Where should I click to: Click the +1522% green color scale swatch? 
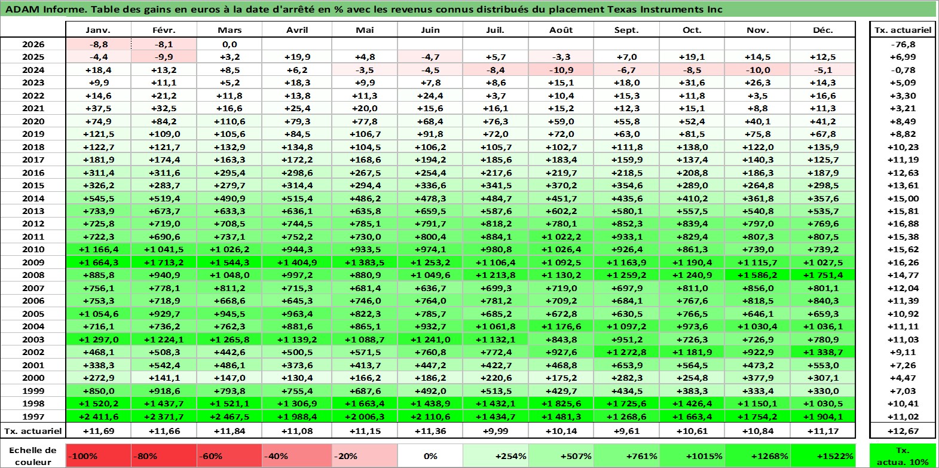click(x=822, y=455)
